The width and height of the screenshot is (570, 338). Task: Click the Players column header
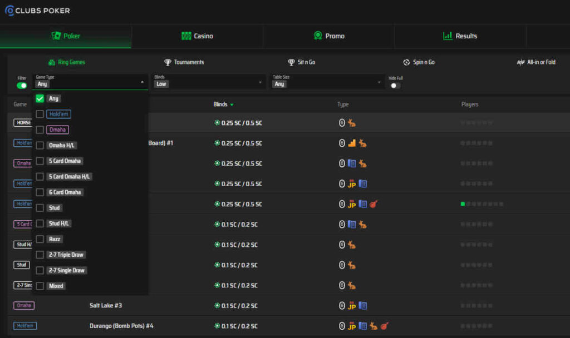470,104
